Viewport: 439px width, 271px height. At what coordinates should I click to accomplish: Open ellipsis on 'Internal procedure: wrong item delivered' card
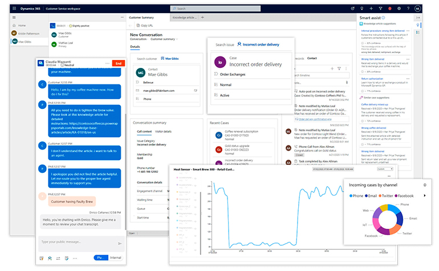(408, 31)
